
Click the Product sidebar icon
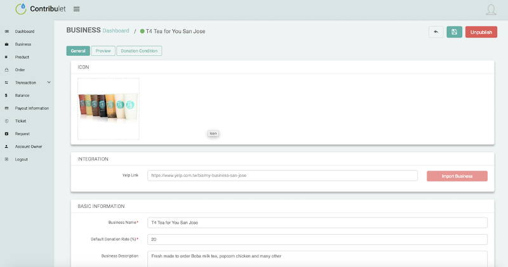tap(6, 57)
